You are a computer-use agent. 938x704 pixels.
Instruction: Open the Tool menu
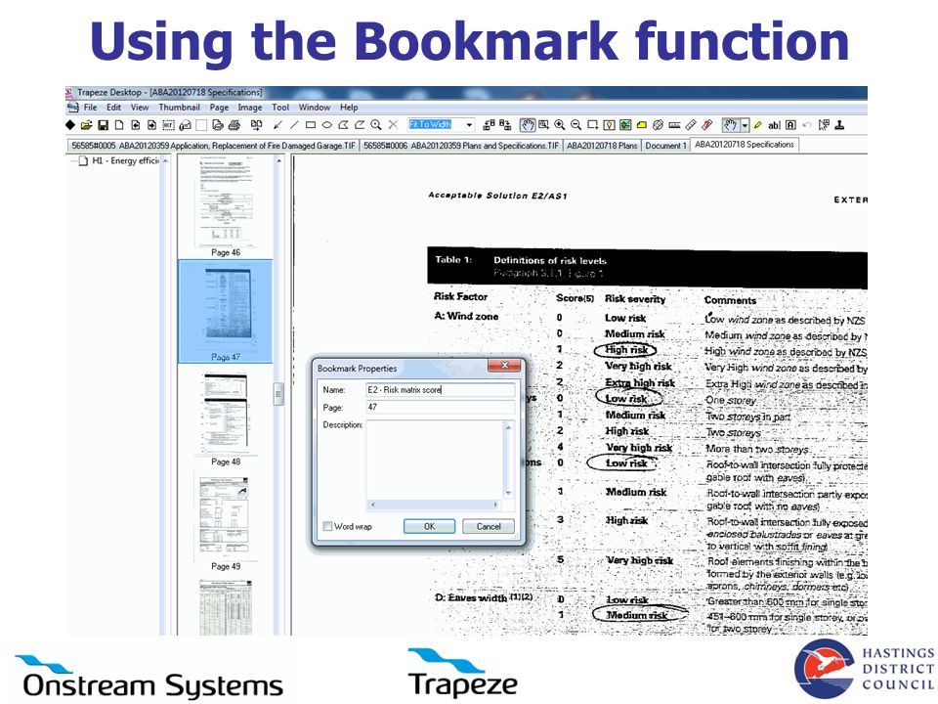(280, 108)
